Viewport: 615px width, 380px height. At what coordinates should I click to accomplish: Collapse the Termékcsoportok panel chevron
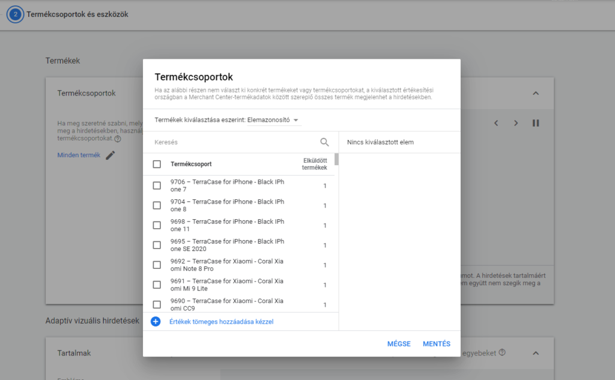[536, 93]
